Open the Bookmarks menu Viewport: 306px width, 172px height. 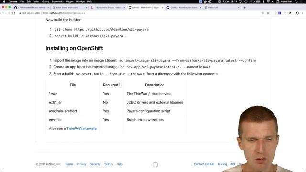click(x=57, y=1)
